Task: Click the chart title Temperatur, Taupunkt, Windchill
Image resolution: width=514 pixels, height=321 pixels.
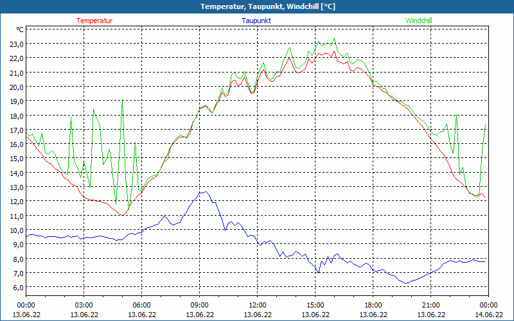Action: tap(268, 6)
